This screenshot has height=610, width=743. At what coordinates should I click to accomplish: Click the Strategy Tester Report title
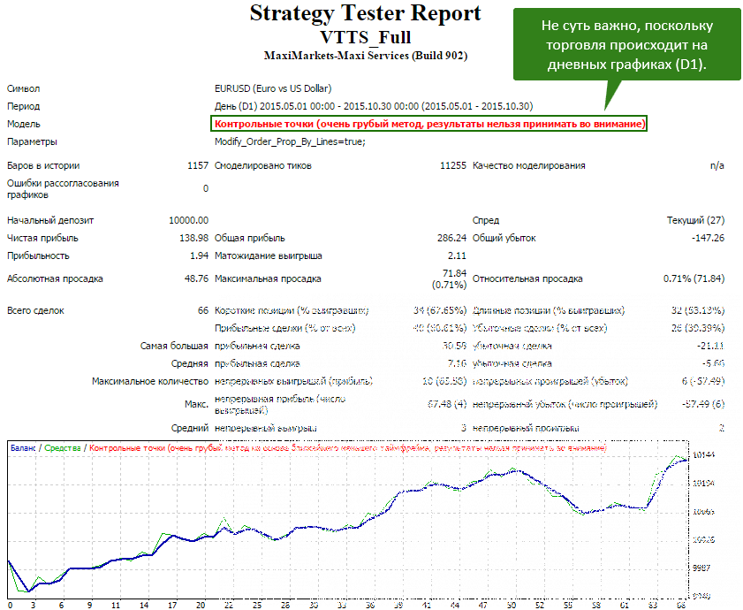(x=365, y=14)
